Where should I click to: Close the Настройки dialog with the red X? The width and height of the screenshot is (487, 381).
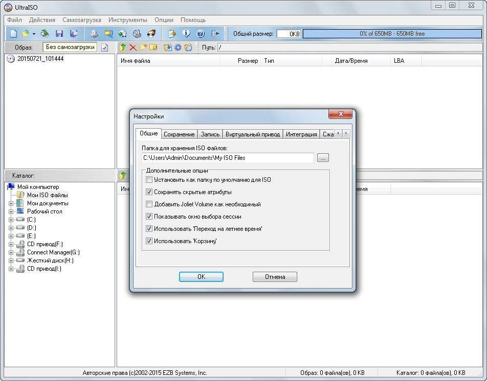[x=340, y=114]
